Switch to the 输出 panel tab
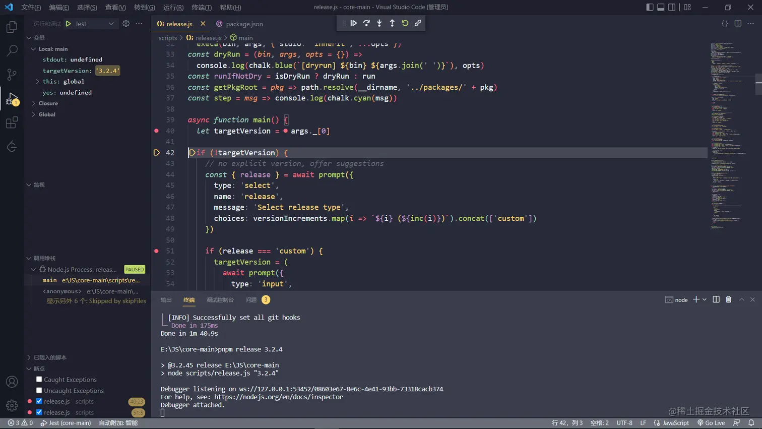The image size is (762, 429). coord(166,300)
